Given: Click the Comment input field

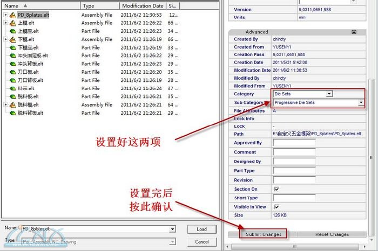Looking at the screenshot, I should point(294,152).
